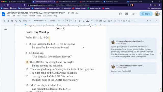The width and height of the screenshot is (163, 92).
Task: Open the View menu
Action: (19, 16)
